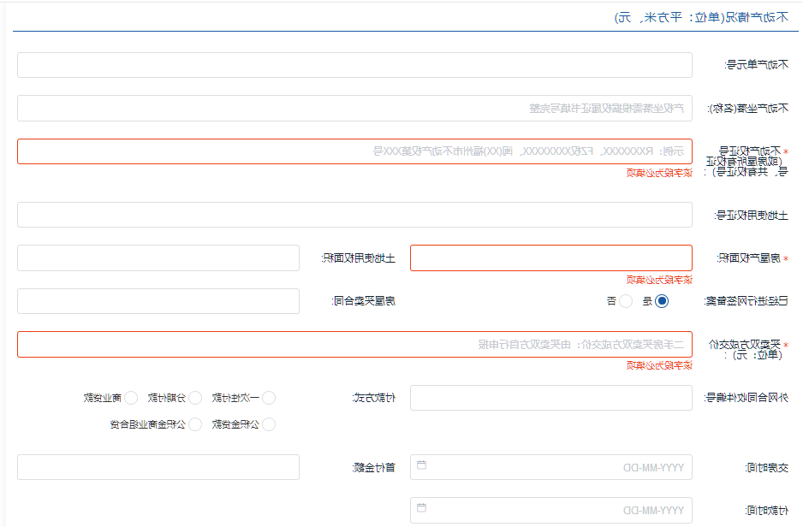
Task: Choose 公积金贷款 payment method
Action: tap(269, 424)
